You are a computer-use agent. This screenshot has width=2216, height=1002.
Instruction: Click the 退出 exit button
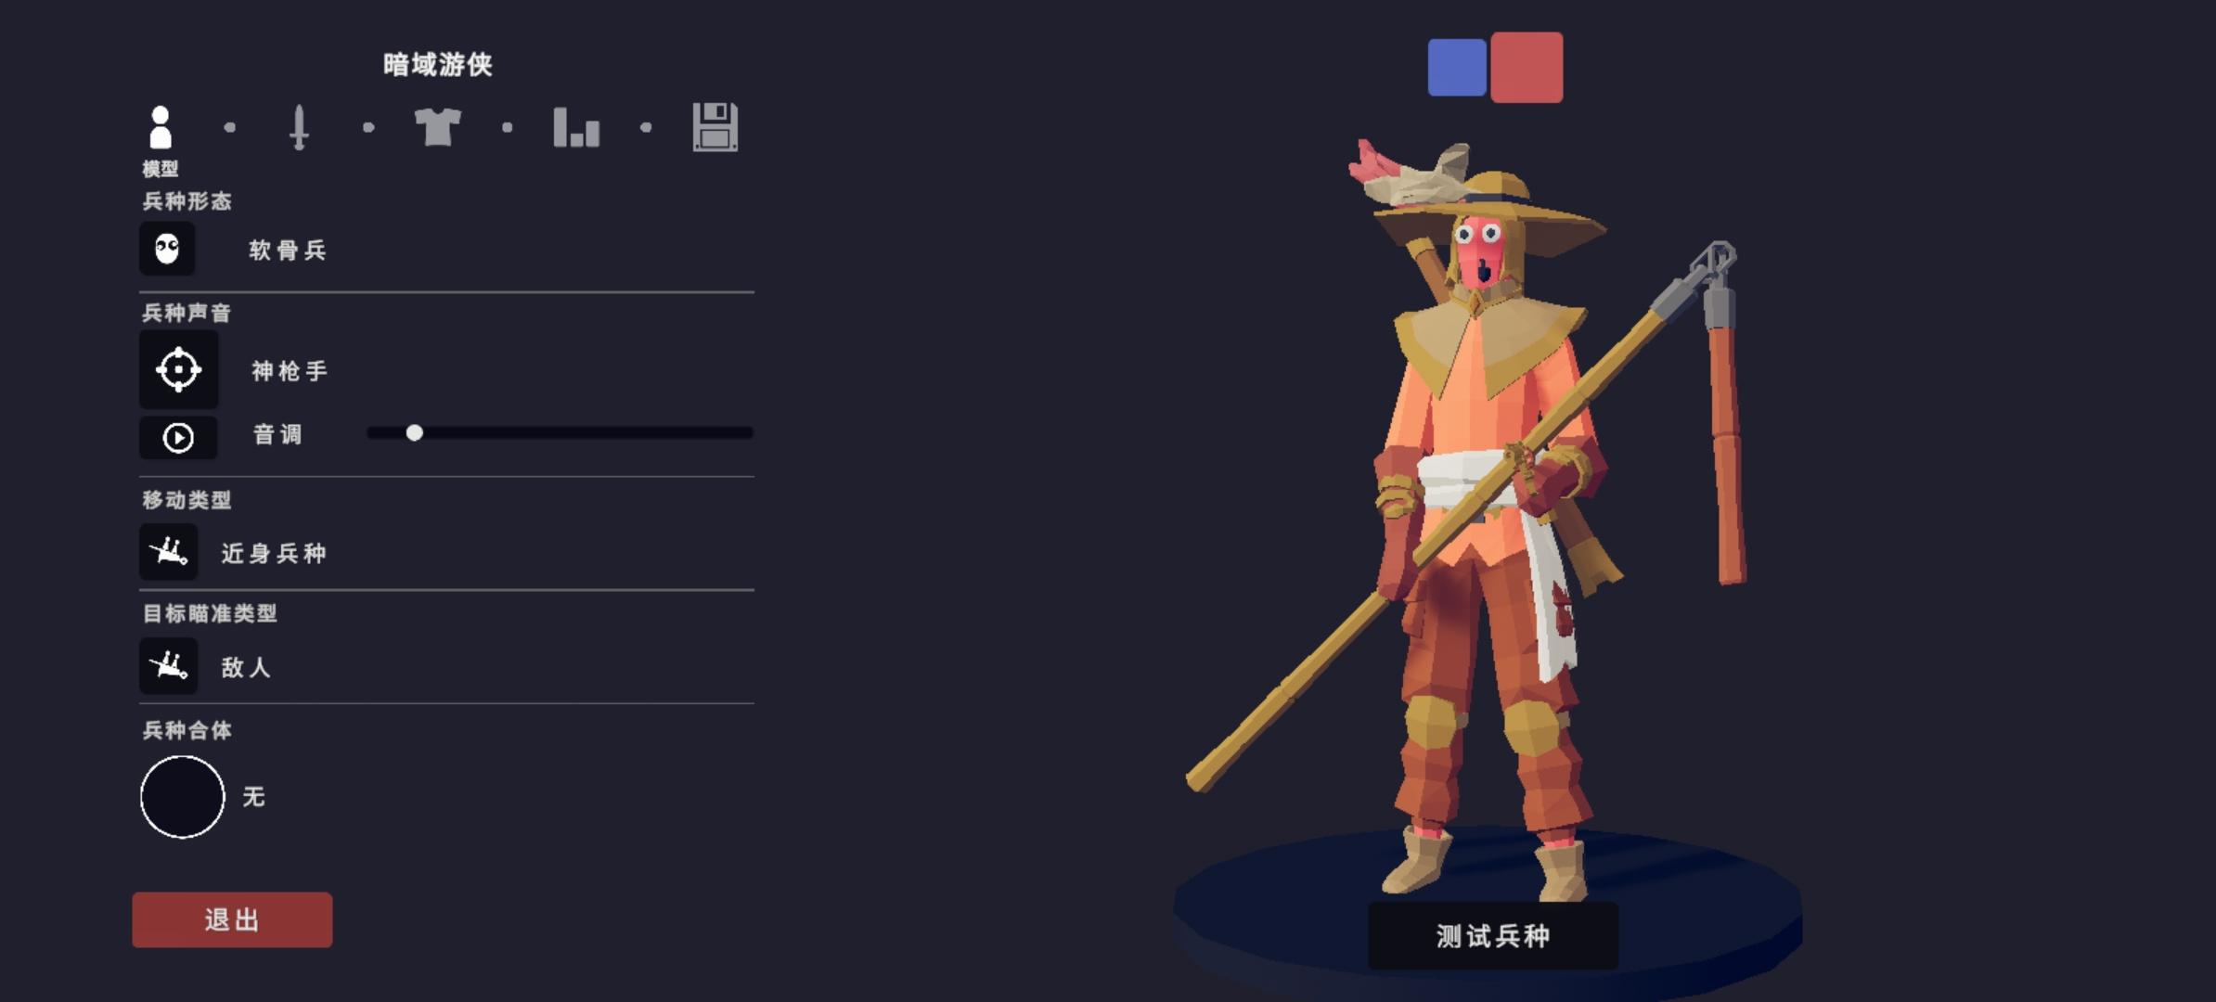[x=232, y=920]
